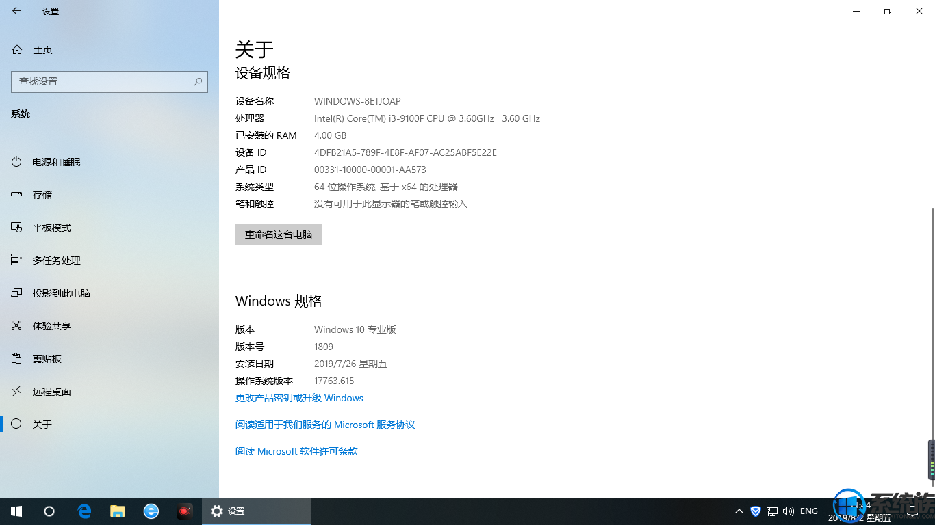Open 阅读 Microsoft 软件许可条款 link
Image resolution: width=935 pixels, height=525 pixels.
(x=296, y=451)
